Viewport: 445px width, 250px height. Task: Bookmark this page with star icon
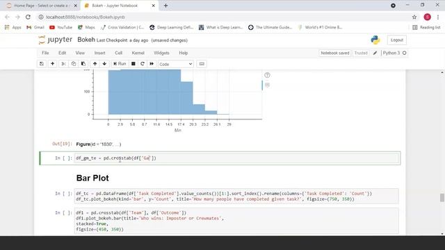pos(414,17)
